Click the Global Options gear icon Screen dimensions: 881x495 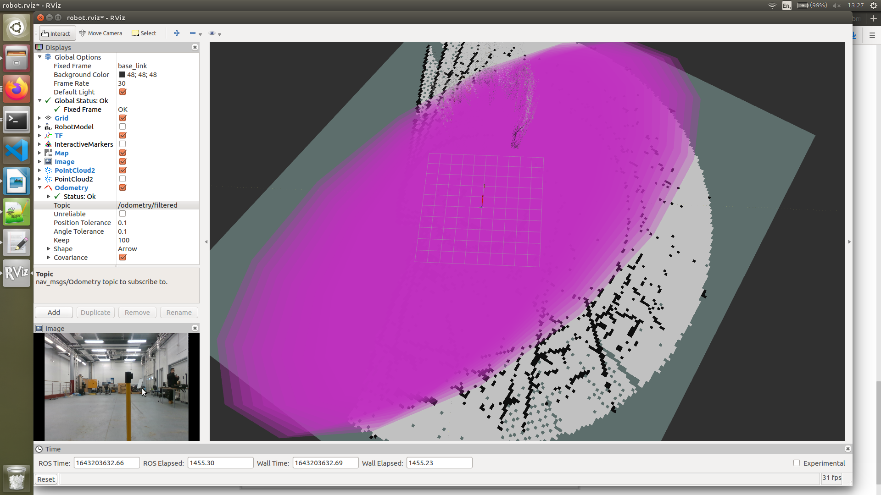click(x=48, y=57)
